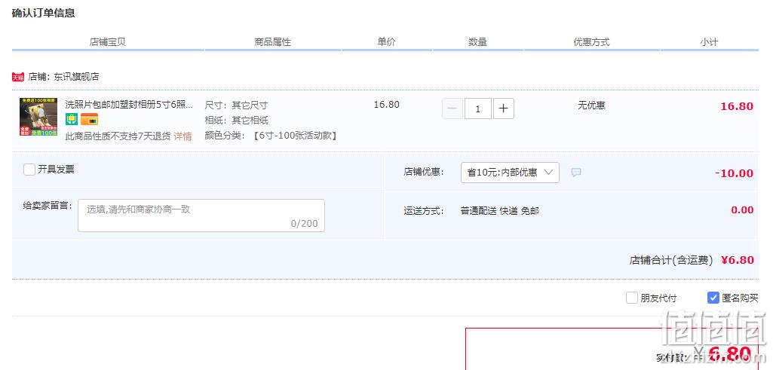Click the 尺寸:其它尺寸 attribute text
773x370 pixels.
[236, 105]
